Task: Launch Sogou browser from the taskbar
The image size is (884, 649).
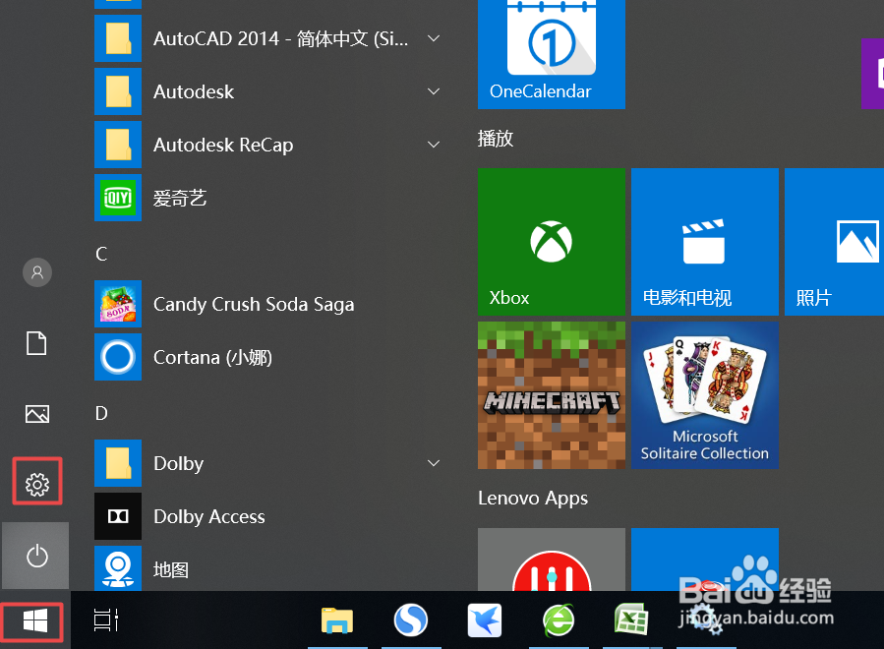Action: pos(410,620)
